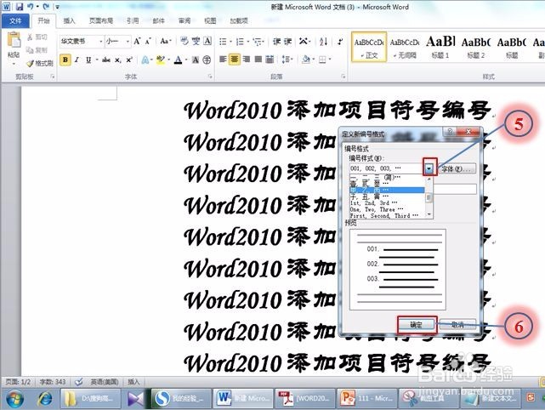Open the File tab
545x410 pixels.
coord(15,21)
